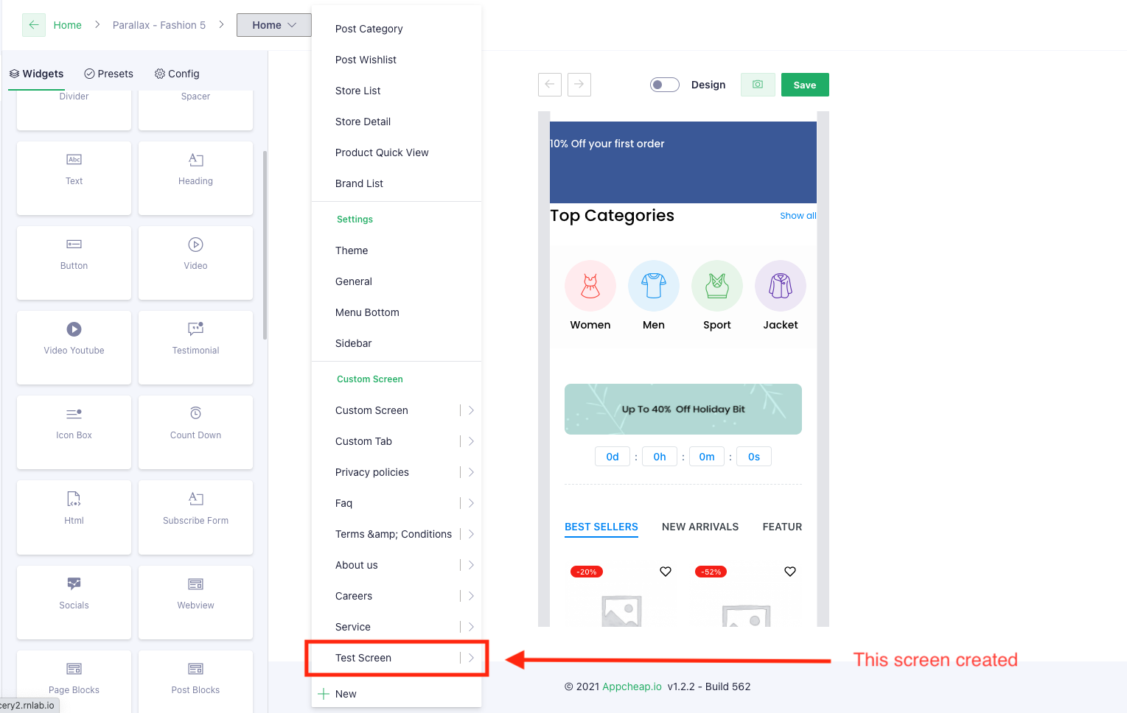Select the Test Screen menu item
Image resolution: width=1127 pixels, height=713 pixels.
[x=363, y=658]
